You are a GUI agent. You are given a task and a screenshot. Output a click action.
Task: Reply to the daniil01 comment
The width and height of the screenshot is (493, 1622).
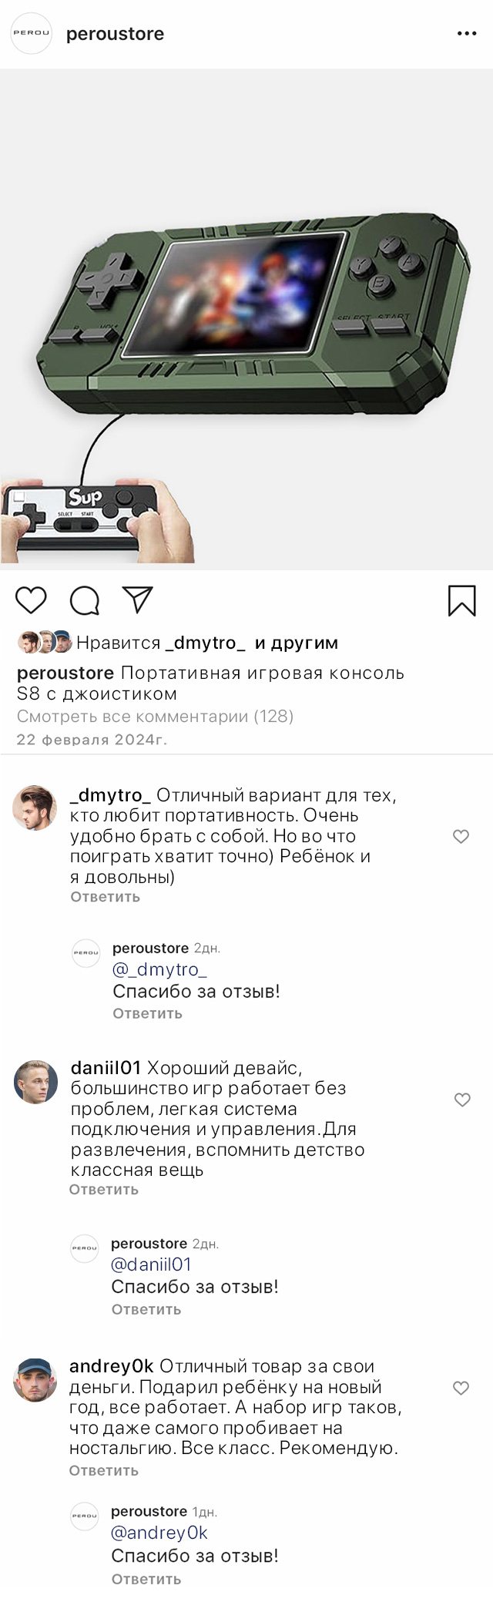pos(103,1189)
